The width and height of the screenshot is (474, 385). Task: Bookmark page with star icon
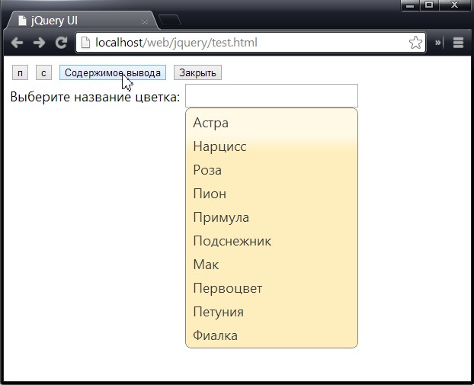(x=415, y=43)
